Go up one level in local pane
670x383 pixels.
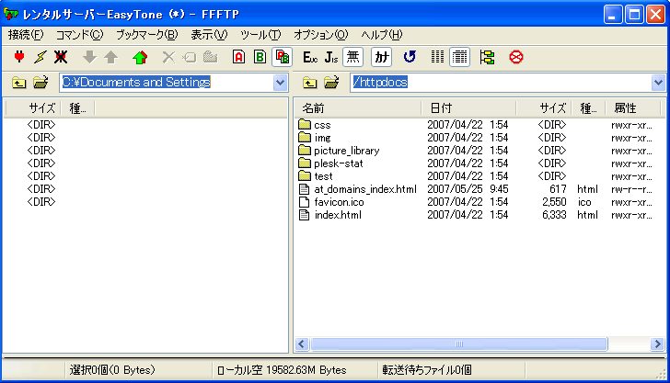click(x=19, y=83)
